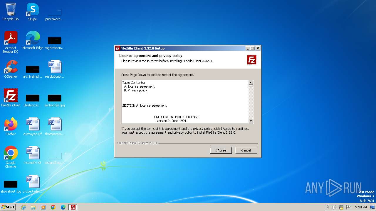376x211 pixels.
Task: Open Chrome from the taskbar
Action: [x=53, y=207]
